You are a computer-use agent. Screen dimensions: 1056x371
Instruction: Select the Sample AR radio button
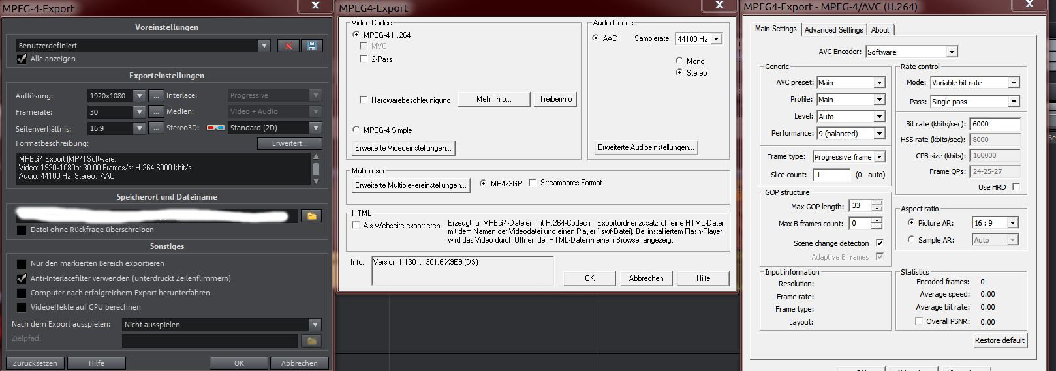[911, 239]
